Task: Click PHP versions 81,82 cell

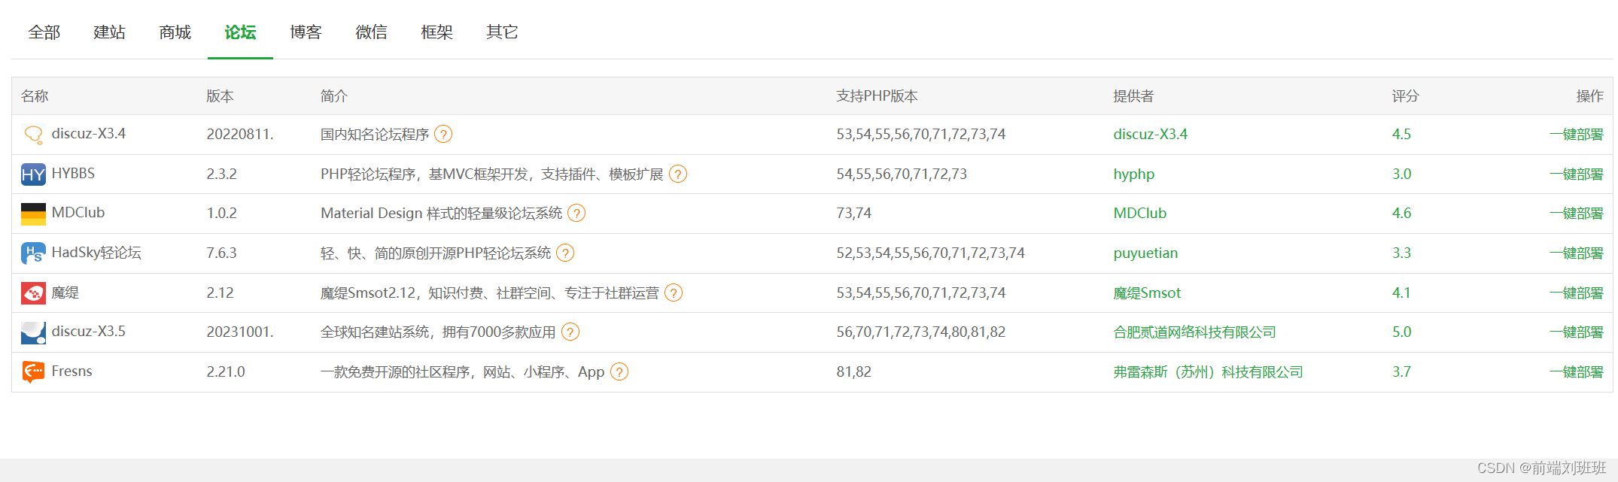Action: 853,371
